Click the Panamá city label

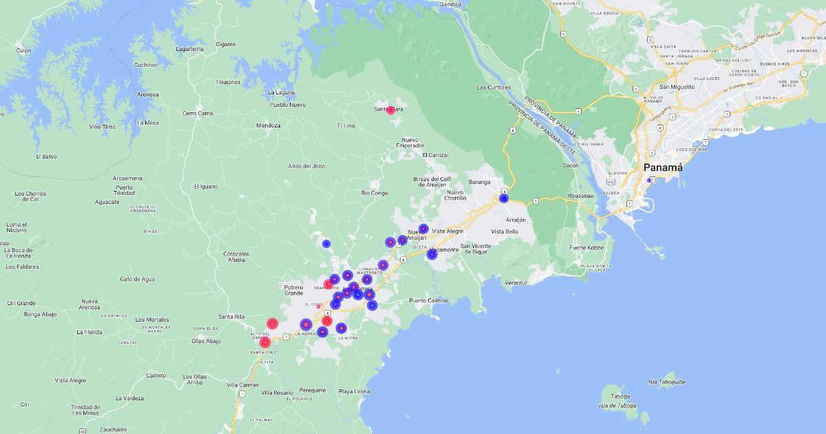pyautogui.click(x=662, y=168)
